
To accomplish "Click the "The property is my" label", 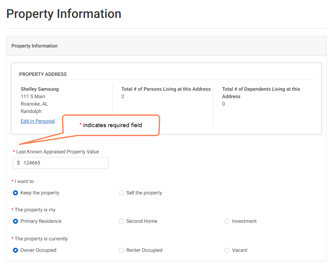I will coord(35,210).
